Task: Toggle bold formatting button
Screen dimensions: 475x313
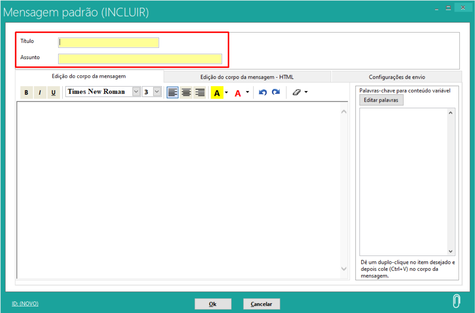Action: [x=26, y=93]
